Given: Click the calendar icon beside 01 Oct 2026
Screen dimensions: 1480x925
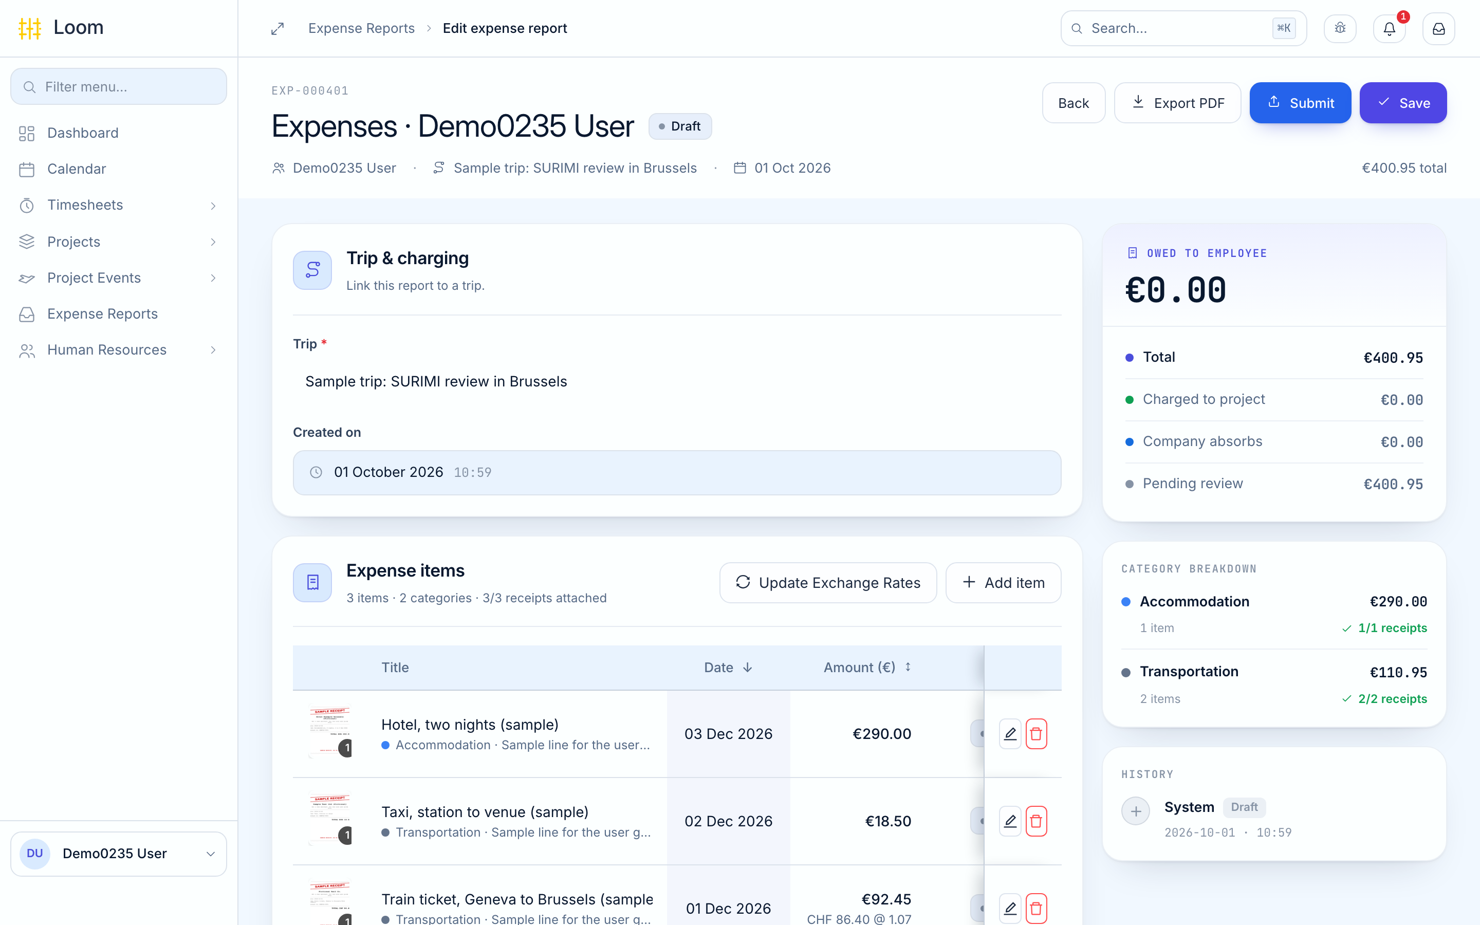Looking at the screenshot, I should point(740,168).
